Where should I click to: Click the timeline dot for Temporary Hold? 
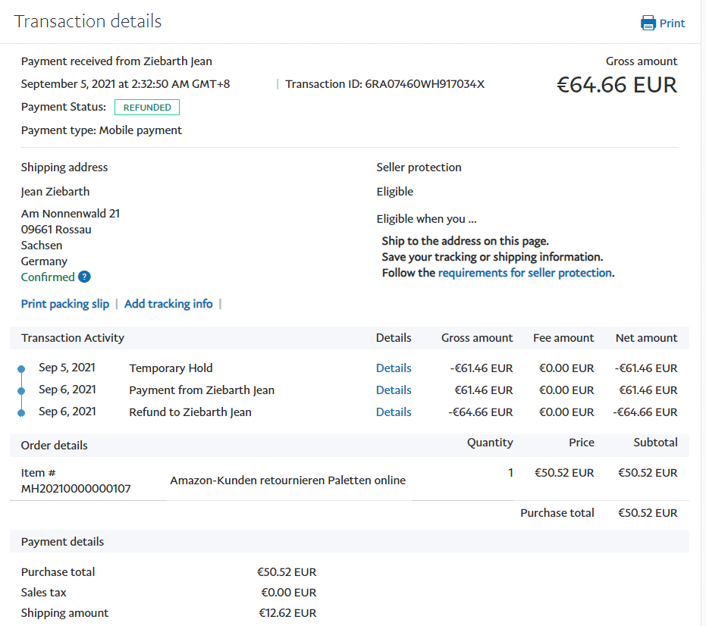pos(21,369)
